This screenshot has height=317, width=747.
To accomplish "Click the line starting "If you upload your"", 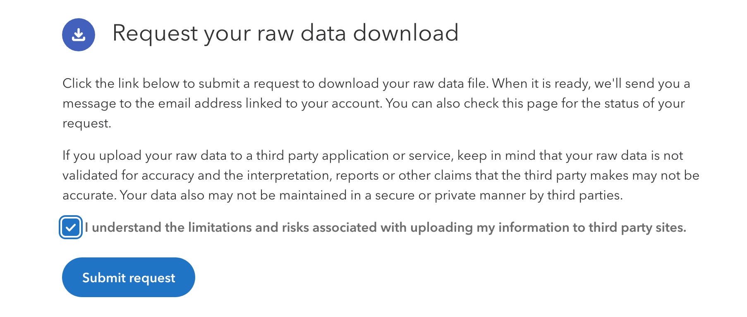I will click(372, 156).
